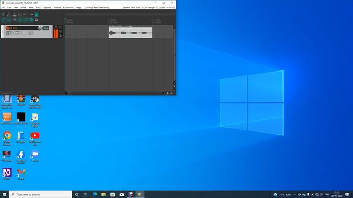Adjust the track volume knob
This screenshot has width=353, height=198.
tap(39, 28)
